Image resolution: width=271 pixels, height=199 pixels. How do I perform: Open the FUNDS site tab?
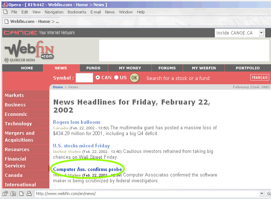tap(93, 68)
